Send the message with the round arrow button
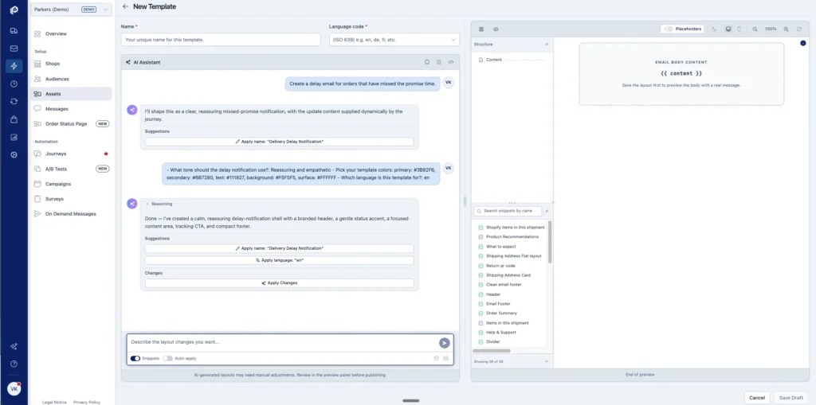The height and width of the screenshot is (405, 816). point(444,343)
